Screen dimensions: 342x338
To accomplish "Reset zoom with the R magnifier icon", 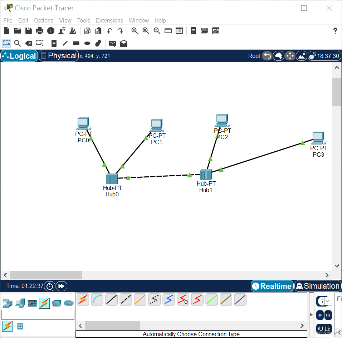I will tap(146, 31).
